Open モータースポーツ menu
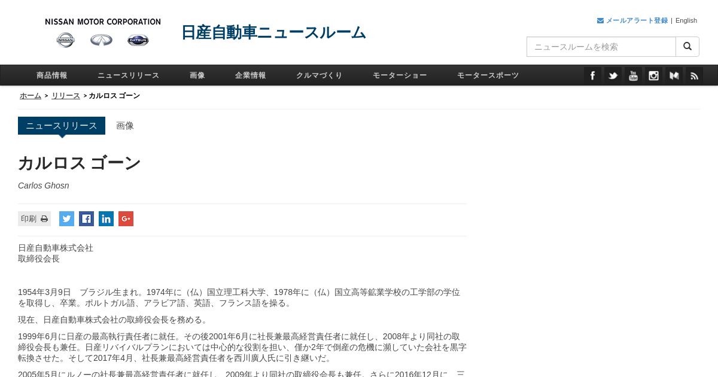Screen dimensions: 718x377 point(488,75)
